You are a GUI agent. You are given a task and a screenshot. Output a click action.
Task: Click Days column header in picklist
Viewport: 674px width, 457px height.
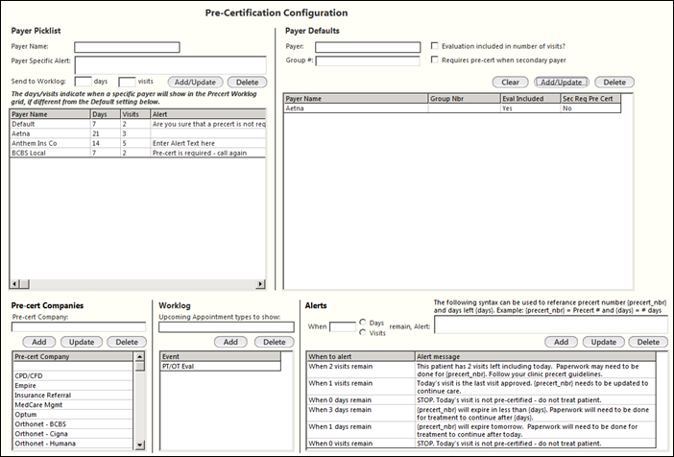point(106,114)
